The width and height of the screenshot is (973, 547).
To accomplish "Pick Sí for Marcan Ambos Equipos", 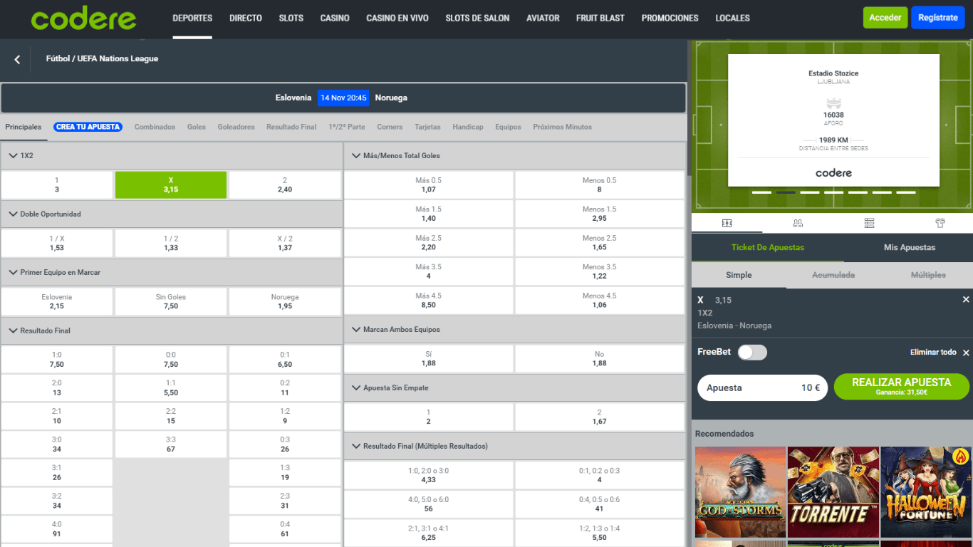I will click(428, 358).
